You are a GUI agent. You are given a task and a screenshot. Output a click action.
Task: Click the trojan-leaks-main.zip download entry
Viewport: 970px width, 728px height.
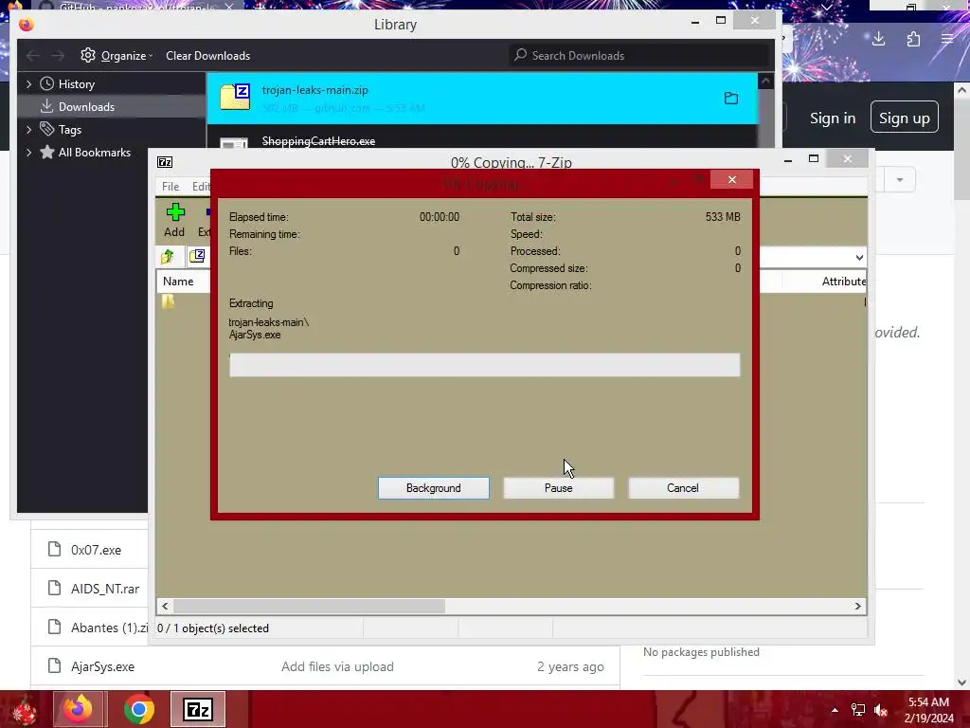(x=482, y=99)
